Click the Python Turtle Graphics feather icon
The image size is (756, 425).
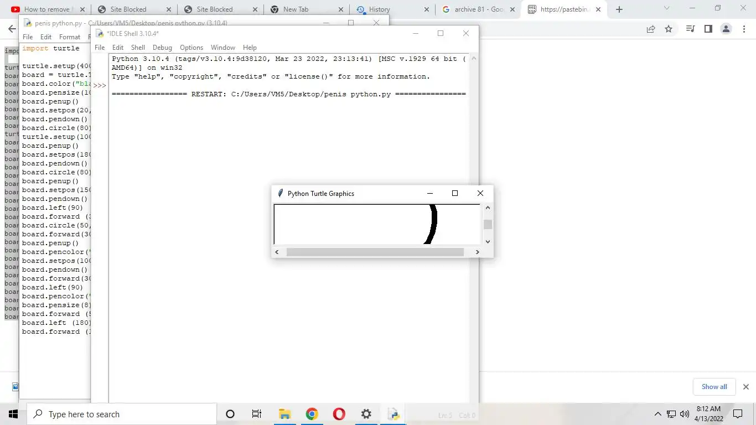click(x=280, y=193)
